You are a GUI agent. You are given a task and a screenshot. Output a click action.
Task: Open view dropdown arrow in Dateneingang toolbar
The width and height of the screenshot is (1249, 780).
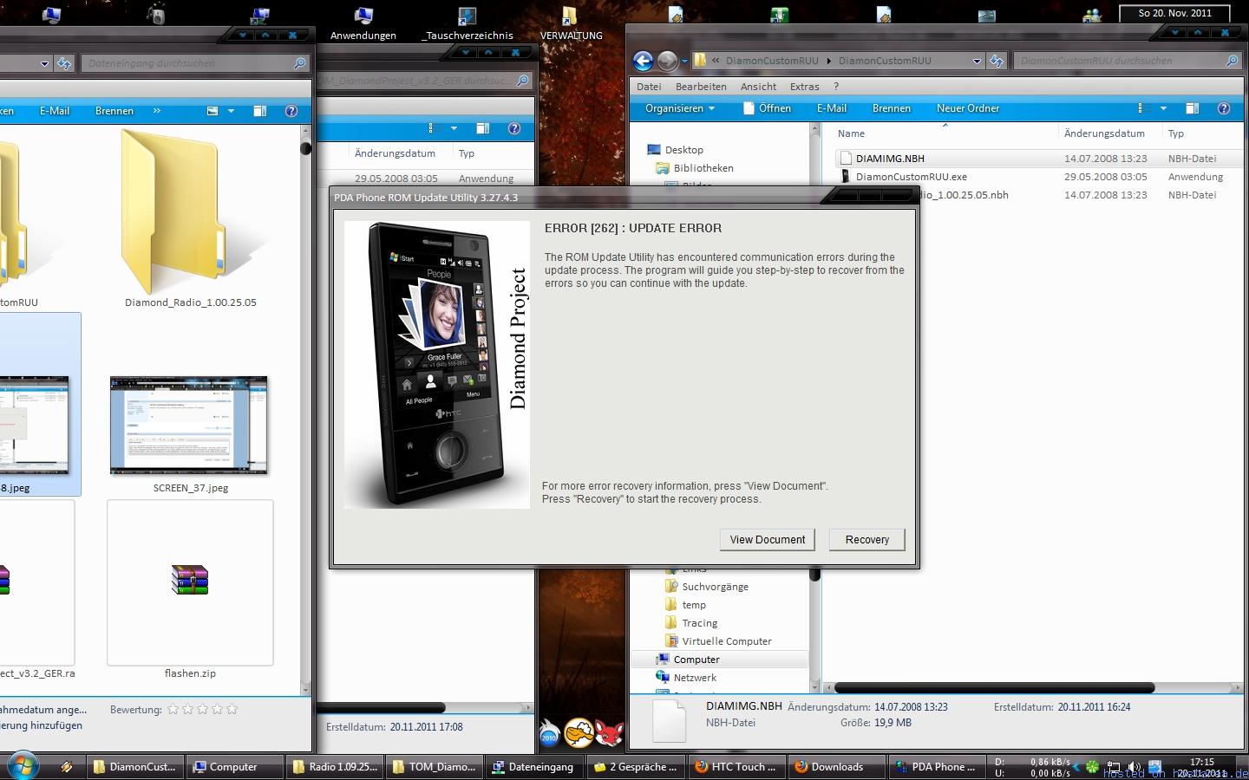click(231, 111)
